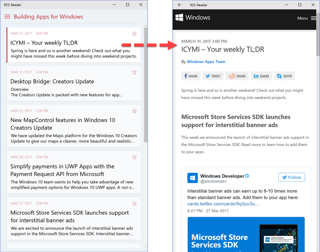Click the feed list scroll up arrow

146,26
